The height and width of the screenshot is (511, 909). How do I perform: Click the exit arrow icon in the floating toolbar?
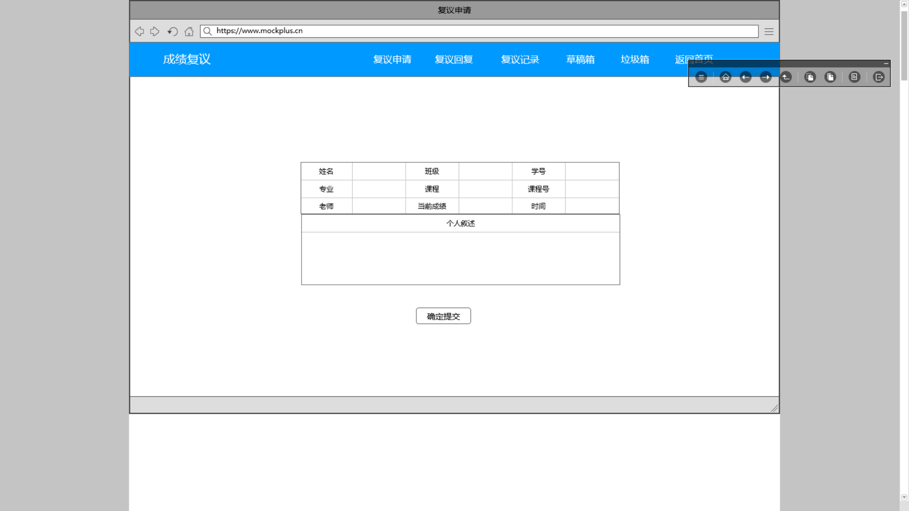click(879, 77)
